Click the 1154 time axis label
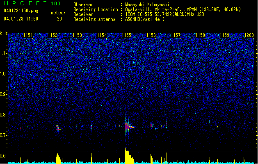Viewport: 258px width, 164px height. coord(102,35)
